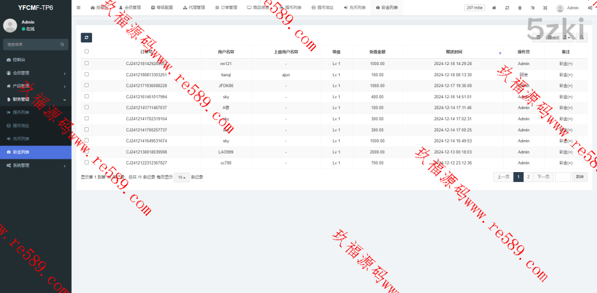Image resolution: width=597 pixels, height=293 pixels.
Task: Toggle the select-all checkbox in table header
Action: [x=87, y=52]
